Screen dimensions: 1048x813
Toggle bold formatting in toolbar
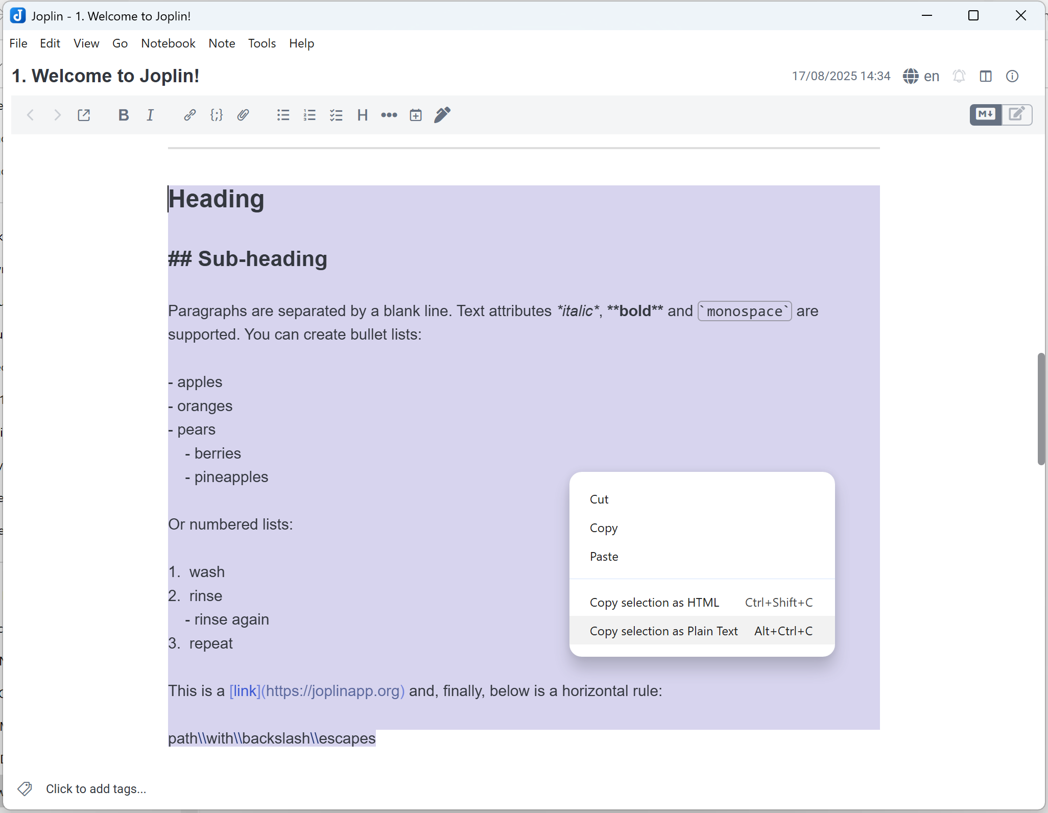tap(123, 115)
